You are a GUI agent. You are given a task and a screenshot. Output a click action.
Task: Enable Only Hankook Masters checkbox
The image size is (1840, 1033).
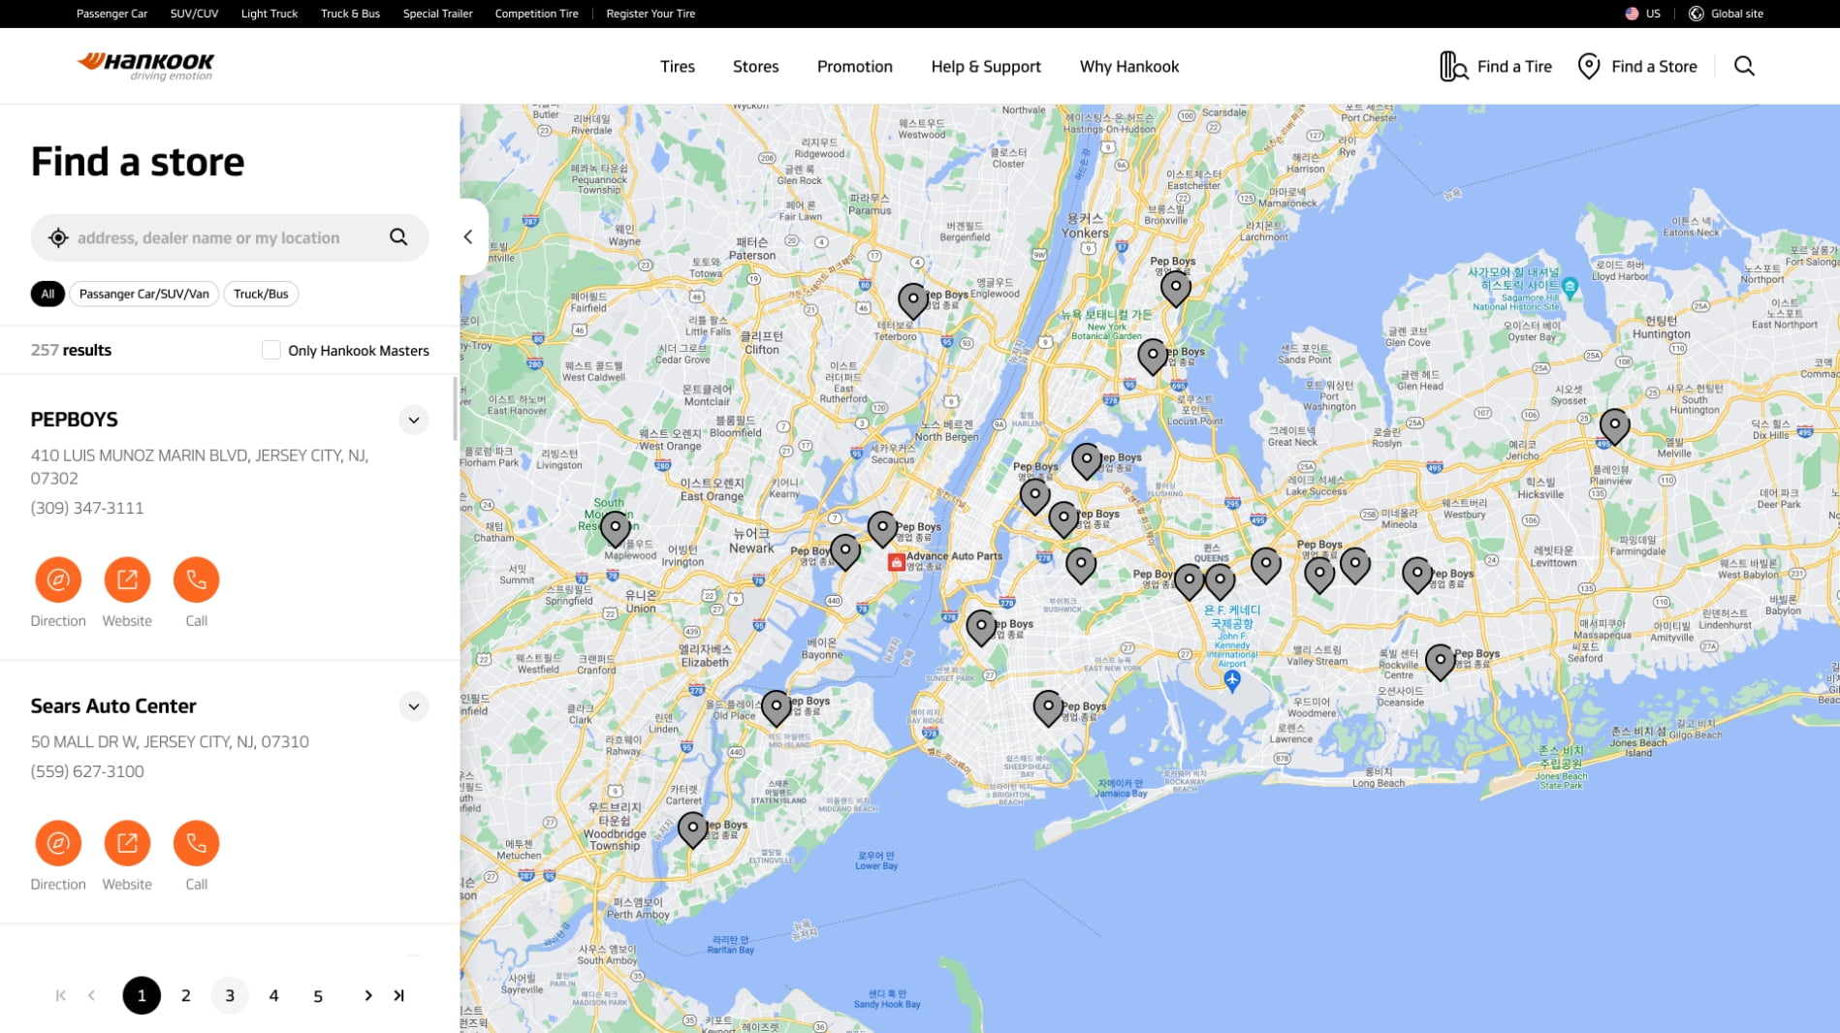point(270,350)
